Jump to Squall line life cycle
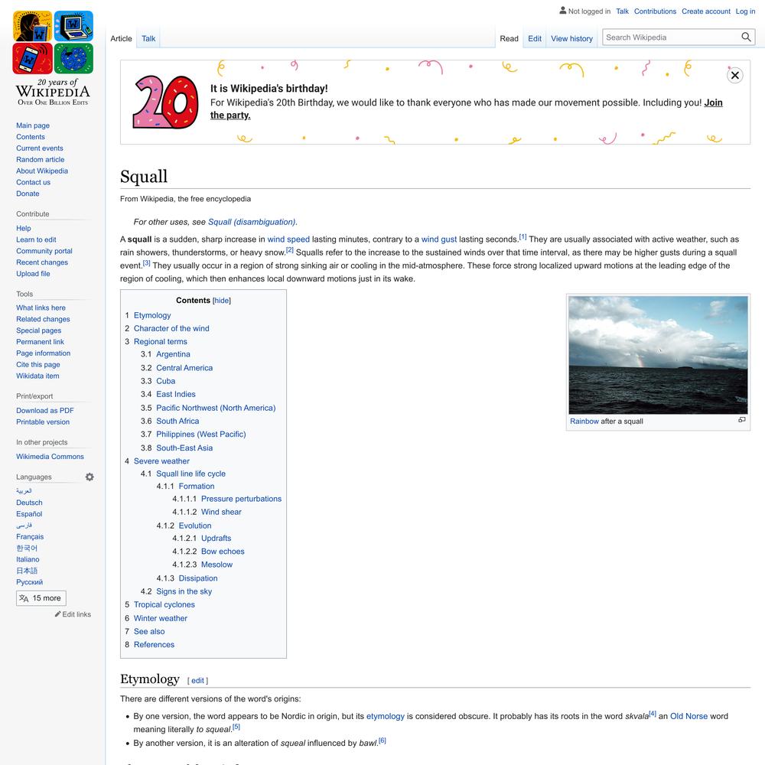Screen dimensions: 765x765 [x=190, y=474]
